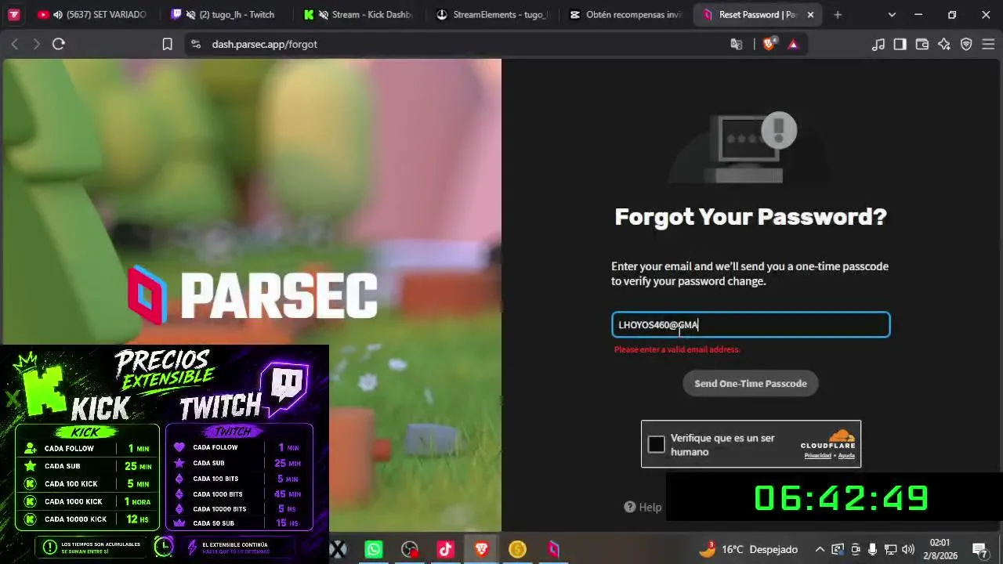This screenshot has height=564, width=1003.
Task: Click the translate page icon in address bar
Action: click(737, 45)
